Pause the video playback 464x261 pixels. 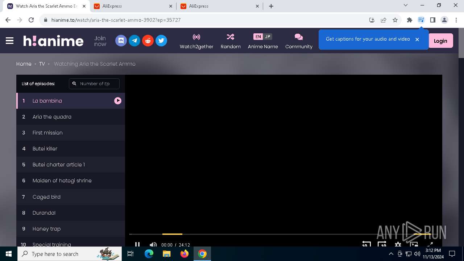pyautogui.click(x=137, y=244)
